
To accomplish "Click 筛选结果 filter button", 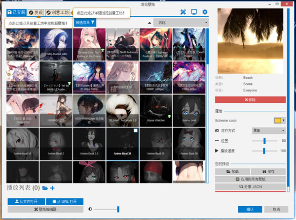I will (x=85, y=23).
